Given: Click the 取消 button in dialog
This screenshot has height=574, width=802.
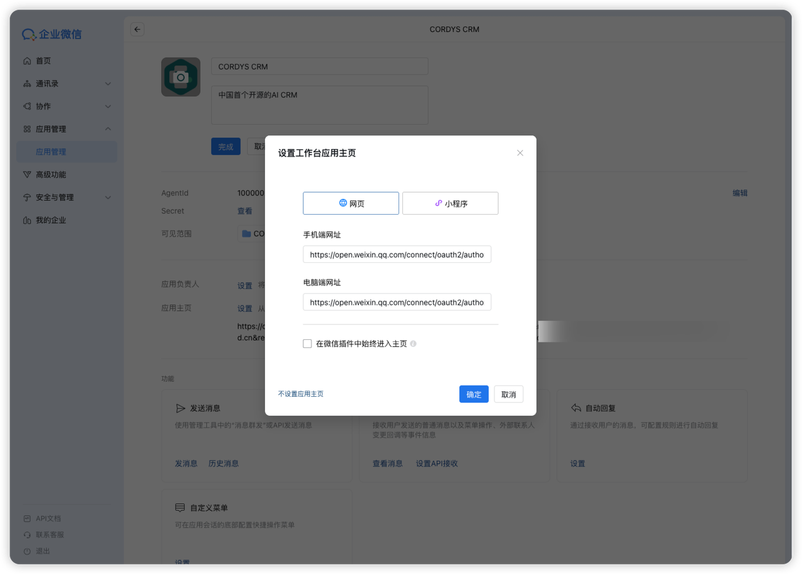Looking at the screenshot, I should click(509, 394).
